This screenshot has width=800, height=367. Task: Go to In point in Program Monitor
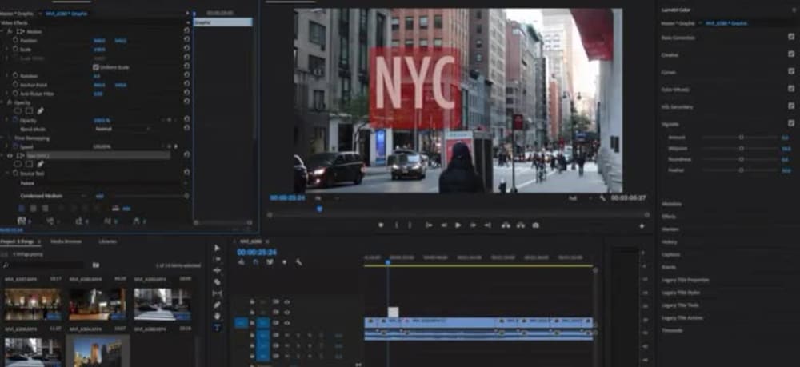[429, 225]
